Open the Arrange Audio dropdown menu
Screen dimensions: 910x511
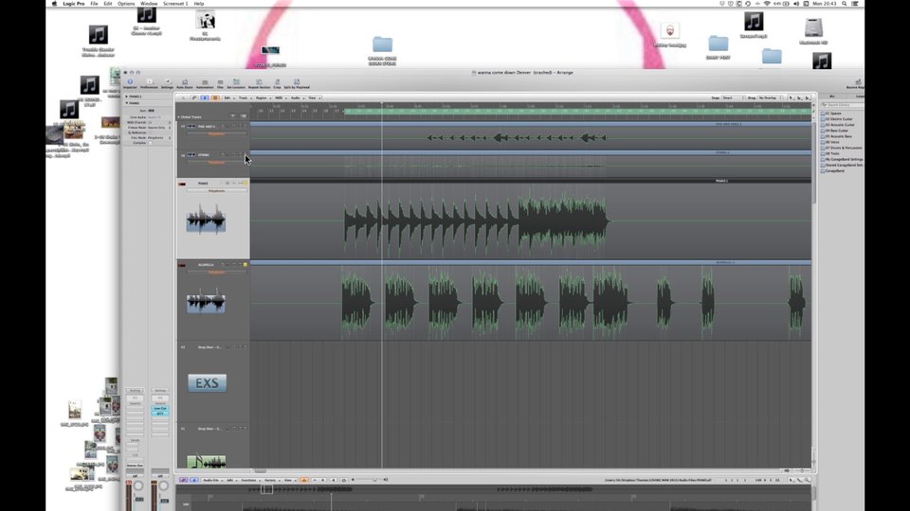[x=297, y=97]
